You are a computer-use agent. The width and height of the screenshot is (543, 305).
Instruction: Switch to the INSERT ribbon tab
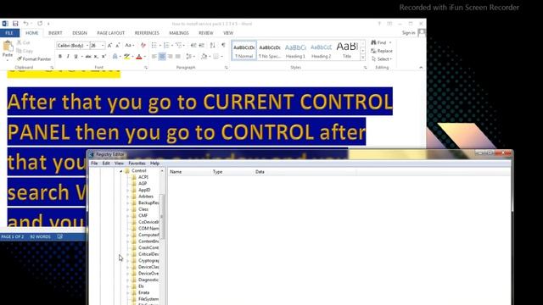55,33
